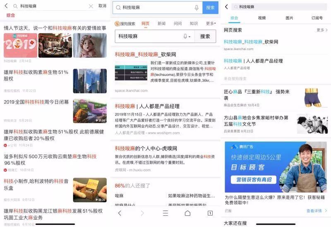Clear the left search field with the X icon

coord(91,6)
